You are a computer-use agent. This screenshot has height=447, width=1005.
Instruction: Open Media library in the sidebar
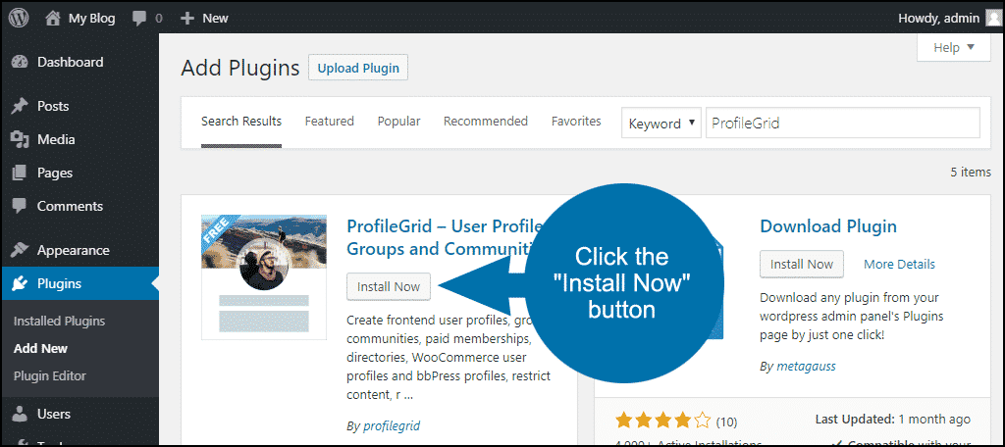click(x=56, y=139)
